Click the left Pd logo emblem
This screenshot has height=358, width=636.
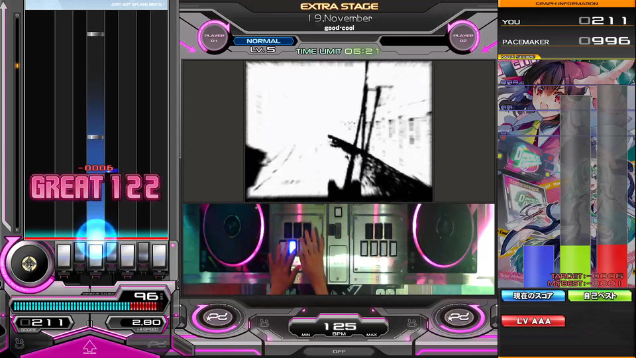coord(217,318)
